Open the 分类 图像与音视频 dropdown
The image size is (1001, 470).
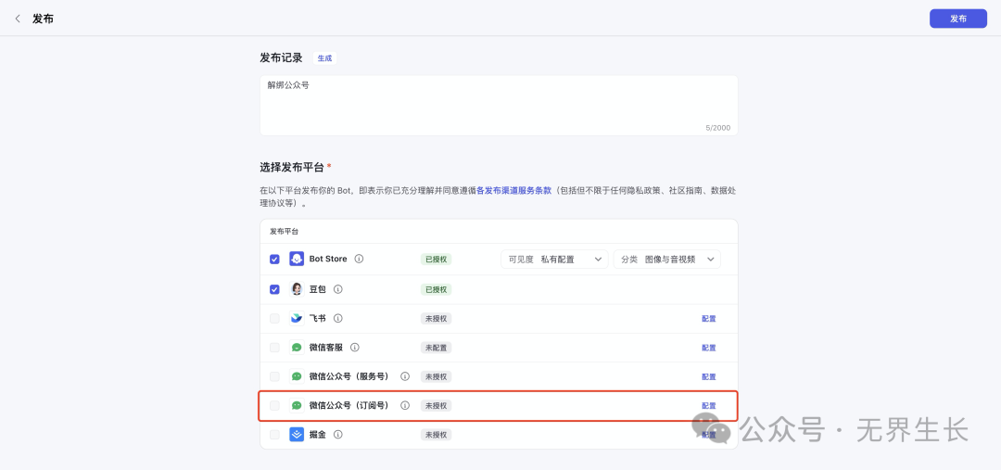point(666,260)
